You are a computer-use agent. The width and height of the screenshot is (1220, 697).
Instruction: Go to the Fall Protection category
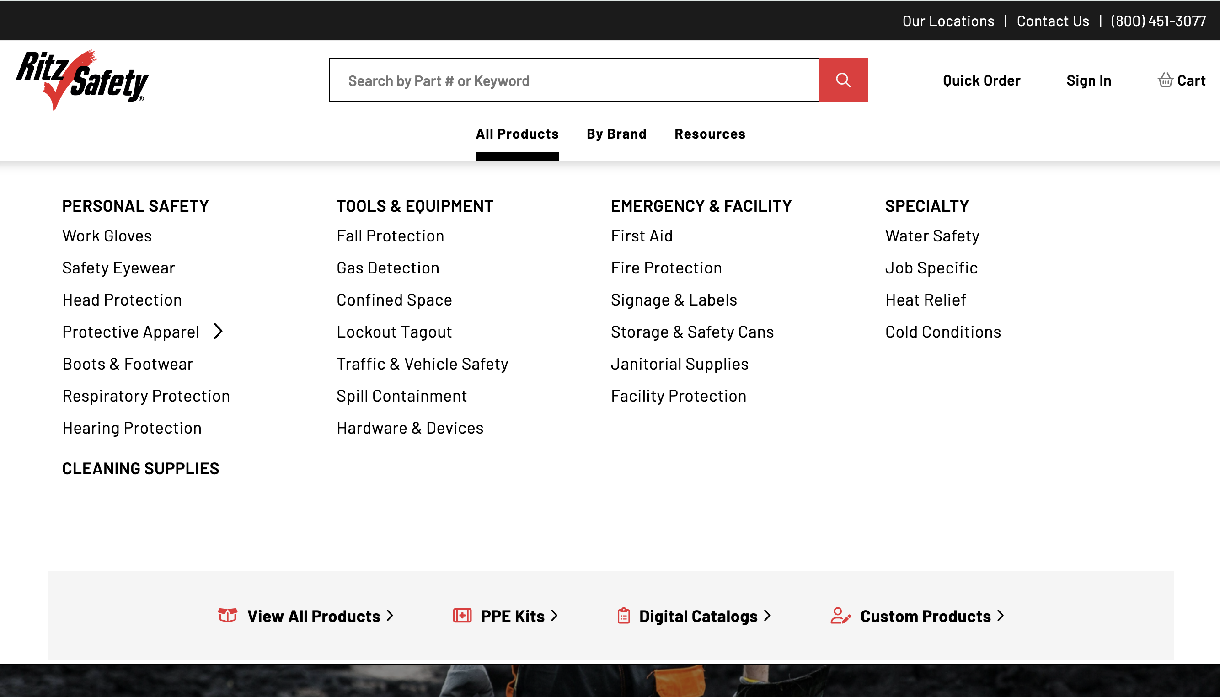click(390, 236)
